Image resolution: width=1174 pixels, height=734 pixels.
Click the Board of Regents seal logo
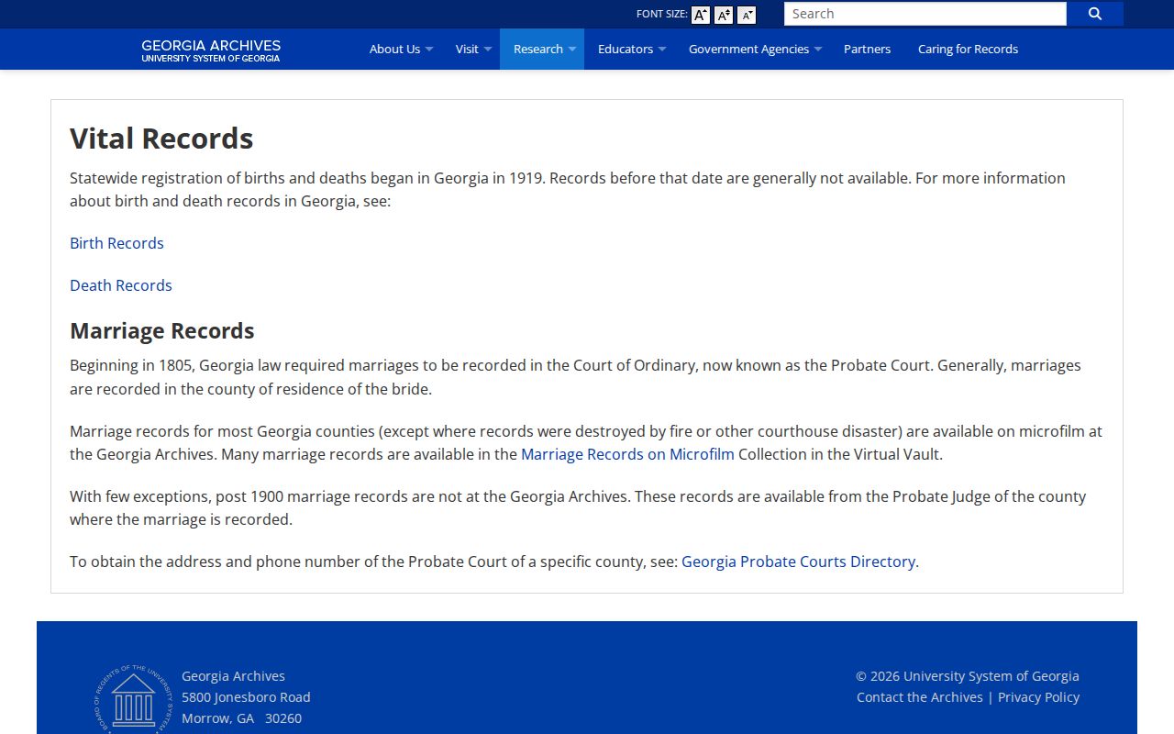(x=133, y=699)
